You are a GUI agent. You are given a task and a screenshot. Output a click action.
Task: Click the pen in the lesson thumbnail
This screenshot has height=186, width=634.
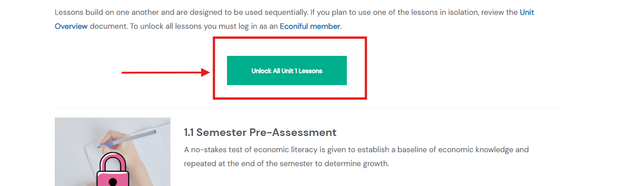pyautogui.click(x=131, y=137)
